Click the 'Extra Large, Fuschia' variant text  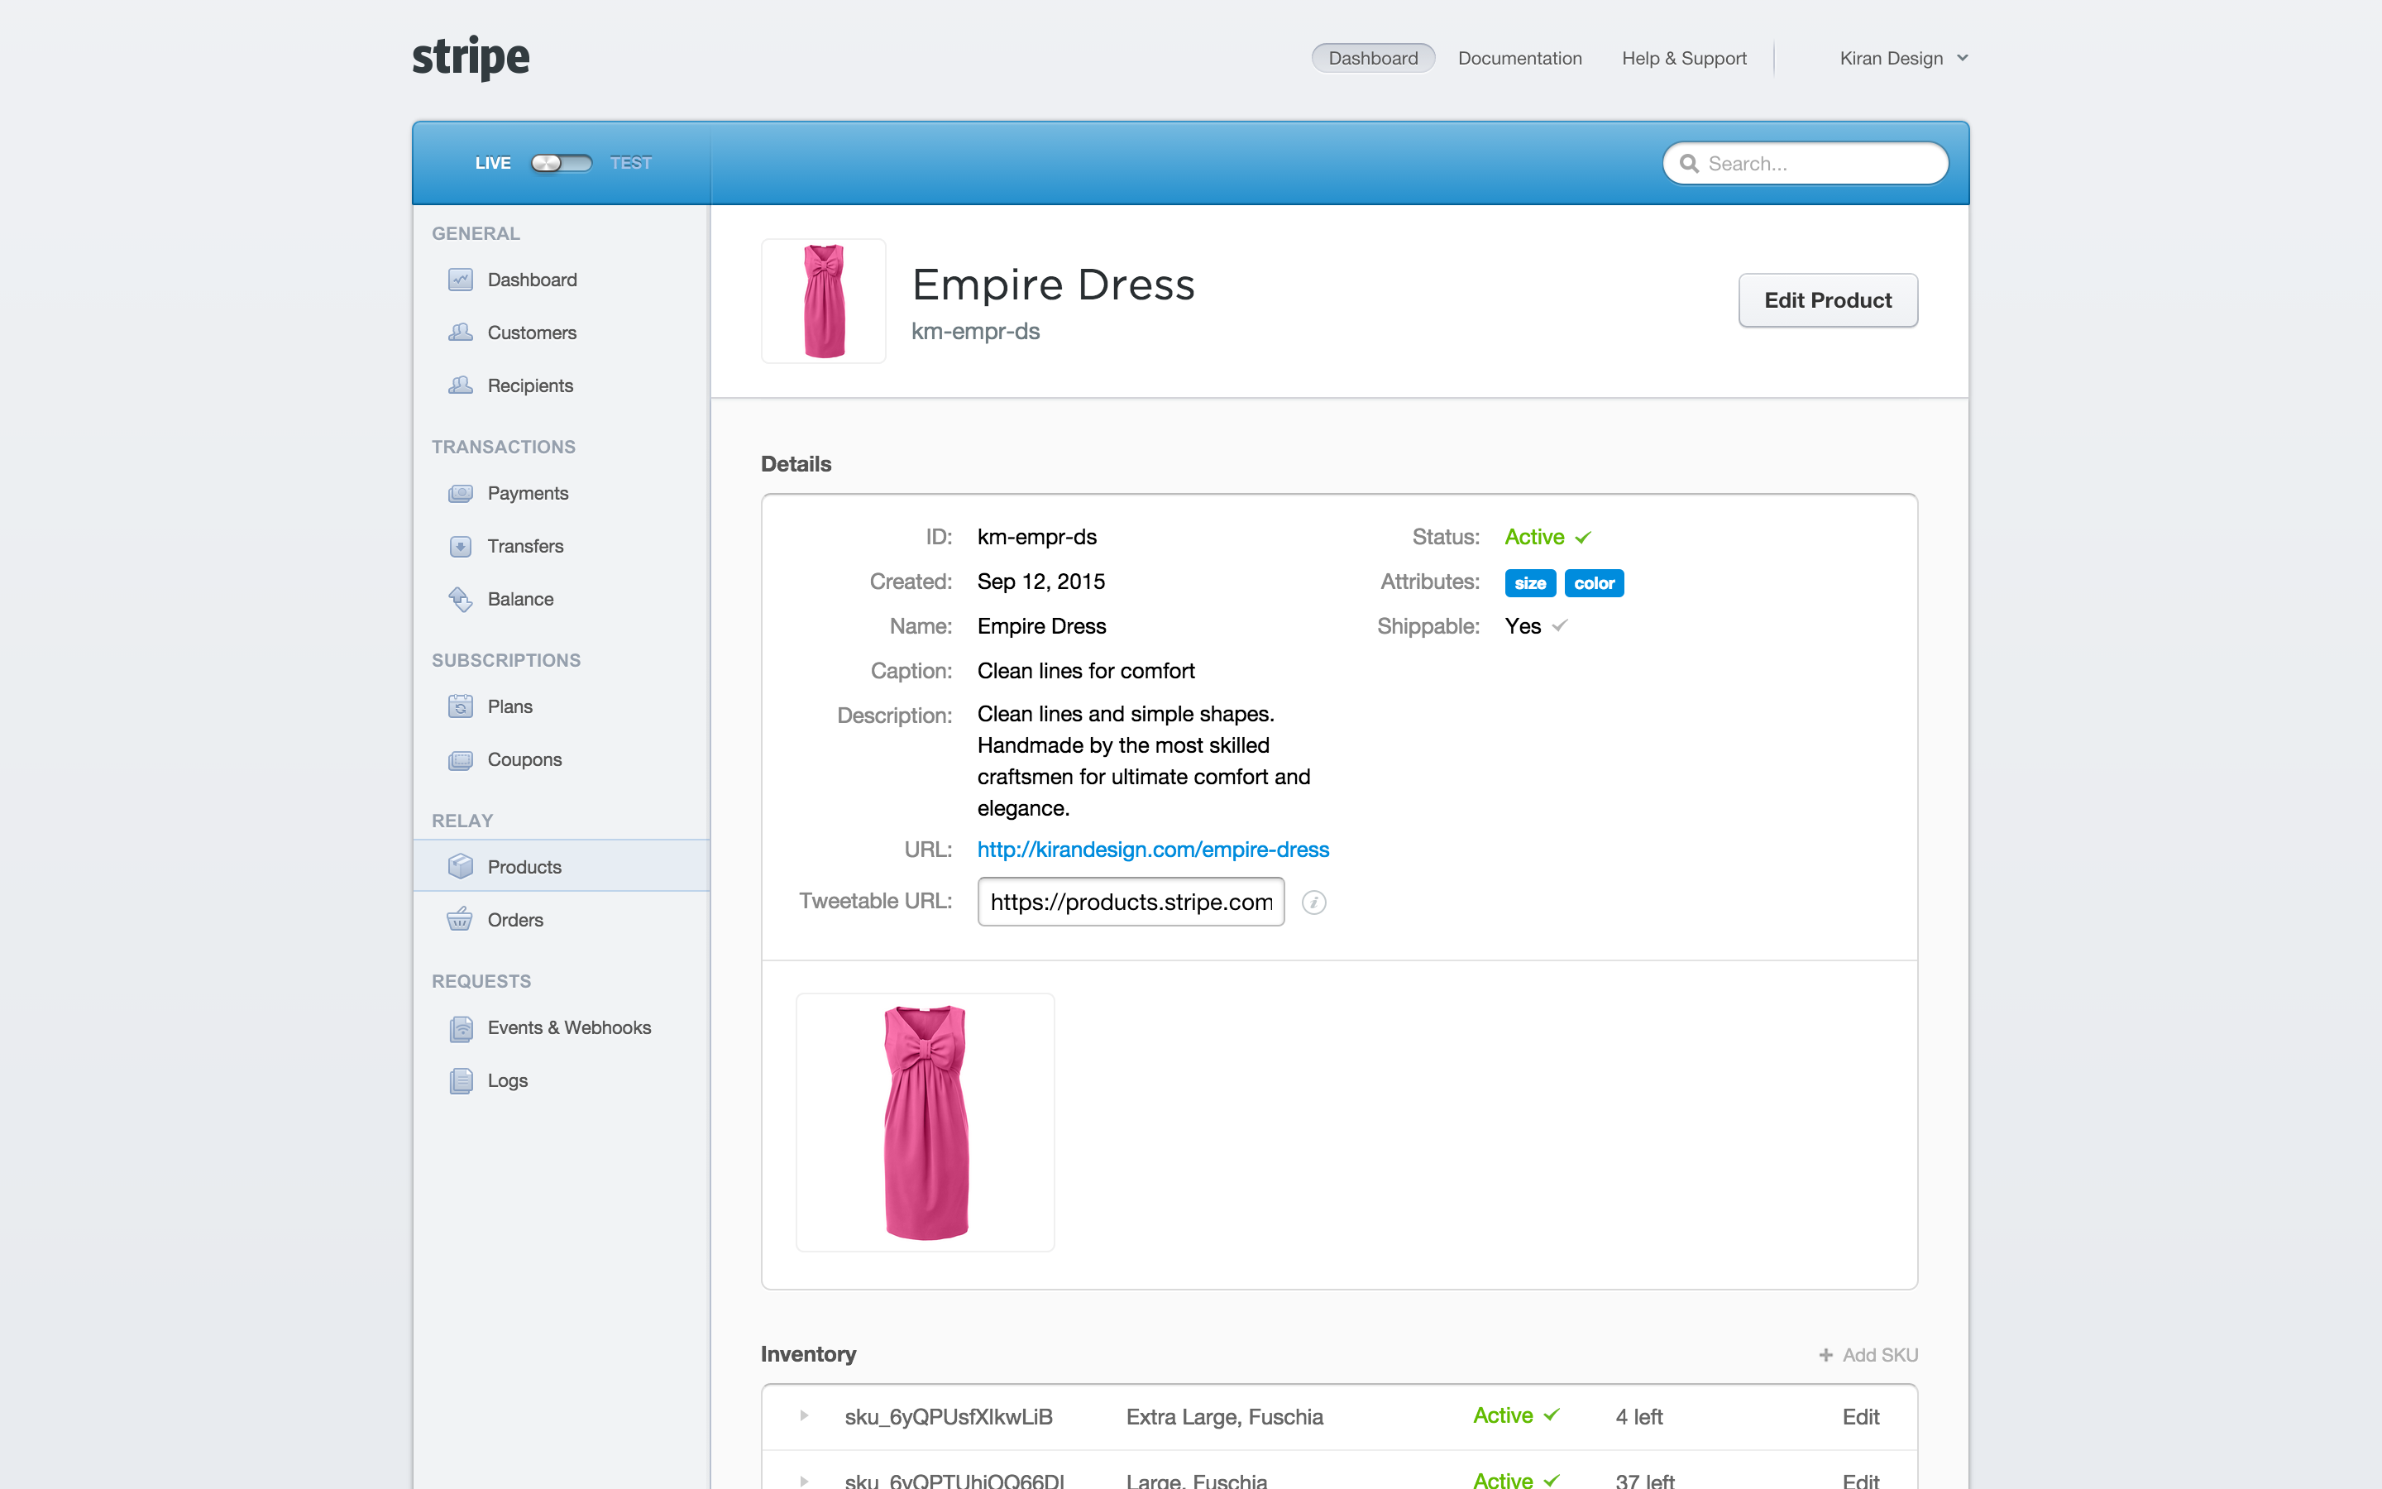click(1224, 1417)
